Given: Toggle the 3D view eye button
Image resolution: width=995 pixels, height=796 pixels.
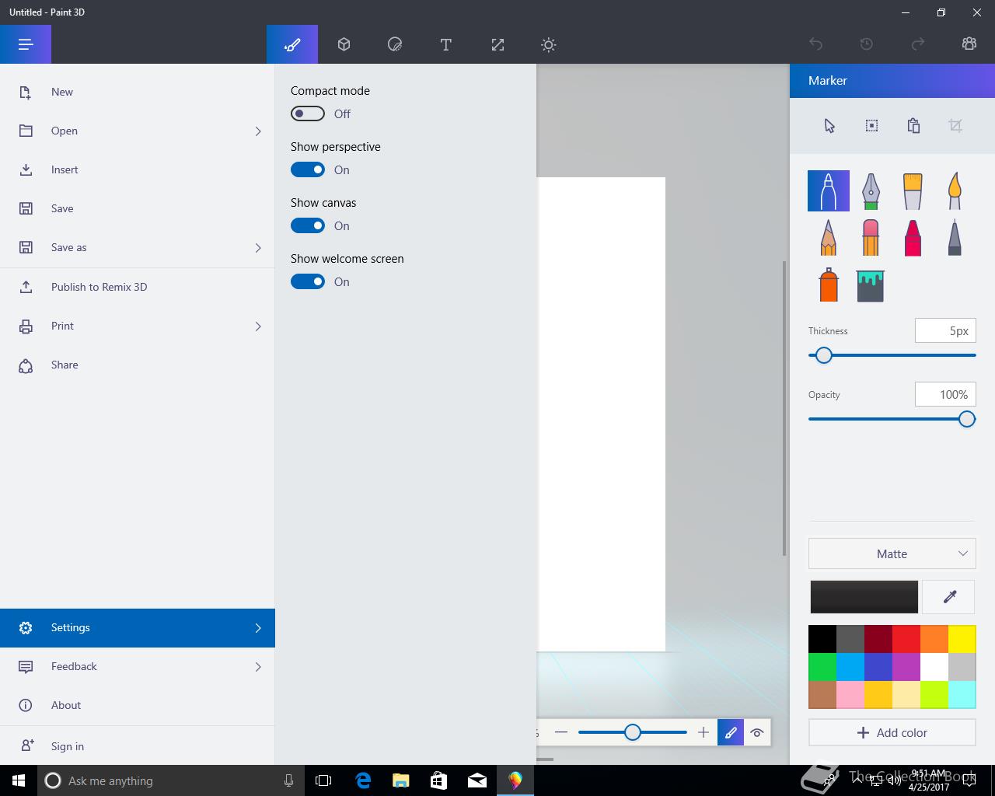Looking at the screenshot, I should pyautogui.click(x=757, y=732).
